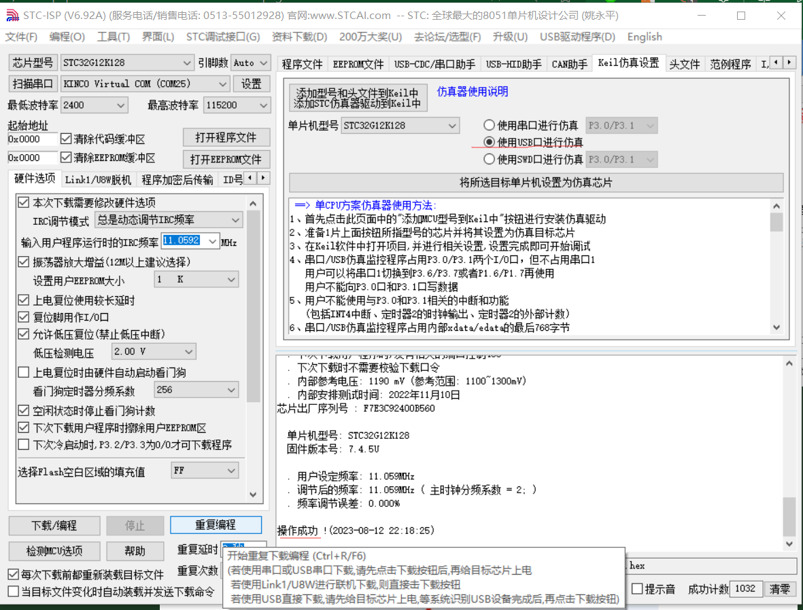The height and width of the screenshot is (610, 803).
Task: Switch to the USB-CDC/串口助手 tab
Action: coord(434,64)
